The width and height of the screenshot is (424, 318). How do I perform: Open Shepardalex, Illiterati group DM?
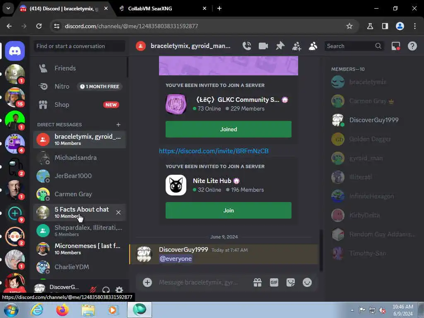(79, 231)
